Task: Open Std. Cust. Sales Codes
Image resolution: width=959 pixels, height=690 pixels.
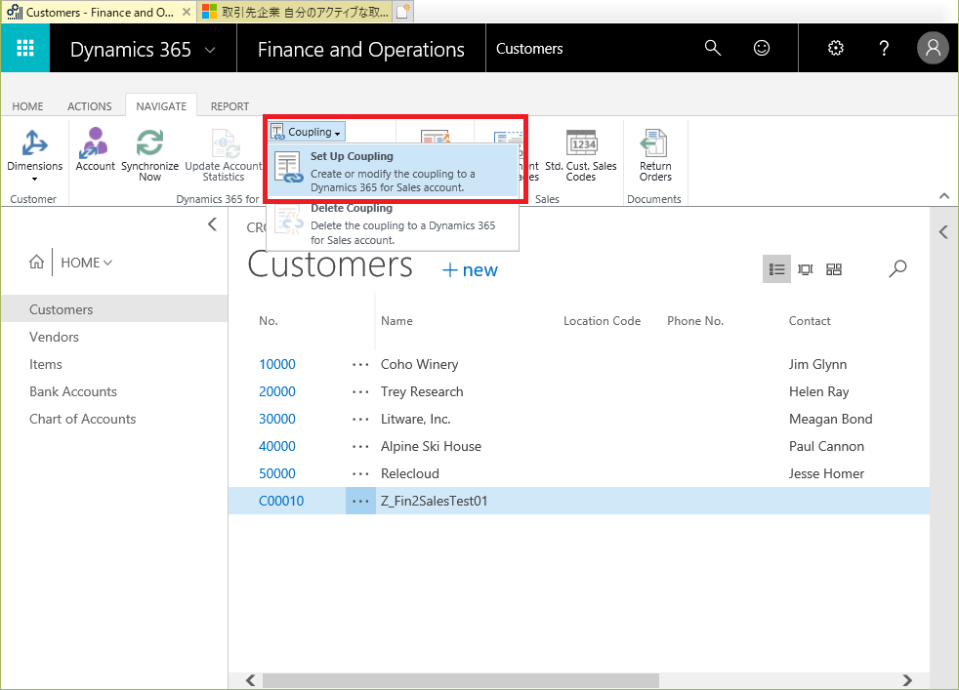Action: click(x=580, y=155)
